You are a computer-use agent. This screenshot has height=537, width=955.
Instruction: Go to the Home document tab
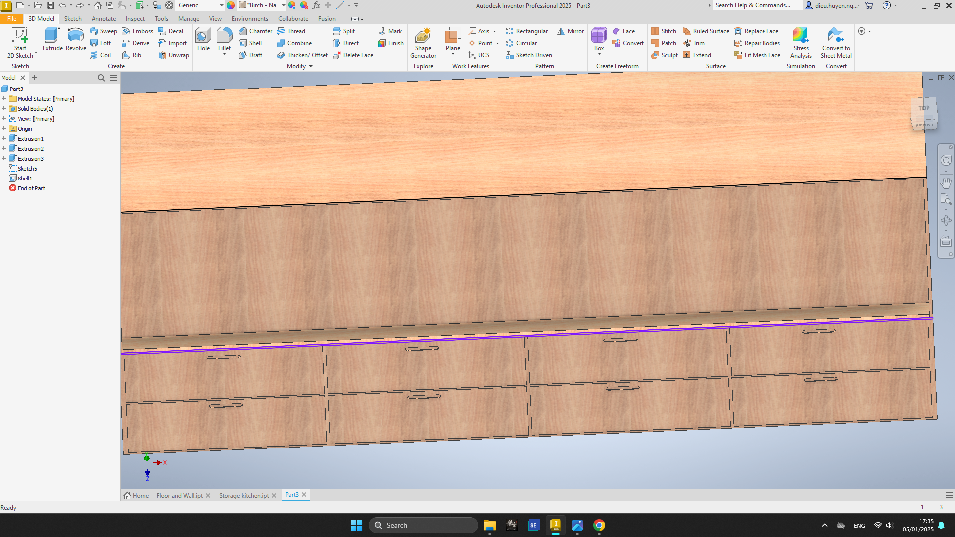coord(137,496)
